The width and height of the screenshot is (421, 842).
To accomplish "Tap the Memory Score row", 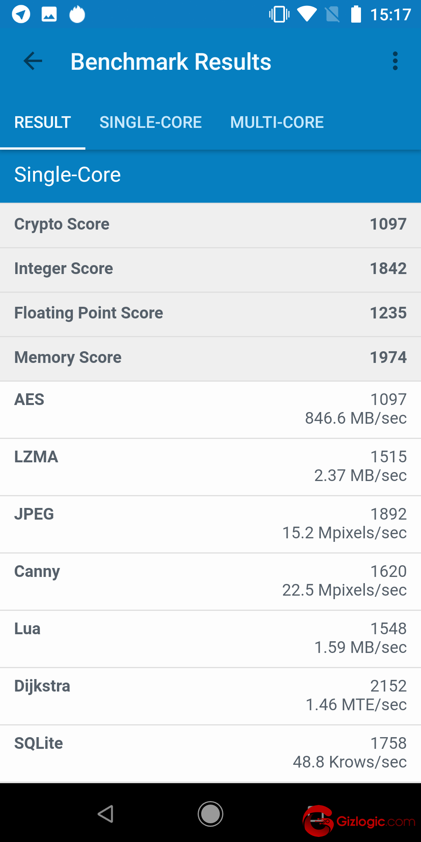I will tap(210, 358).
